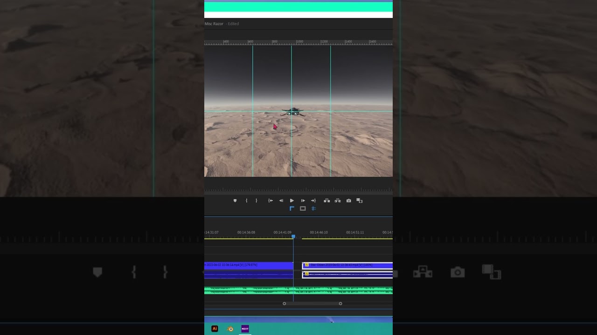The image size is (597, 335).
Task: Click the 00:14:41:09 mark on the time ruler
Action: (282, 232)
